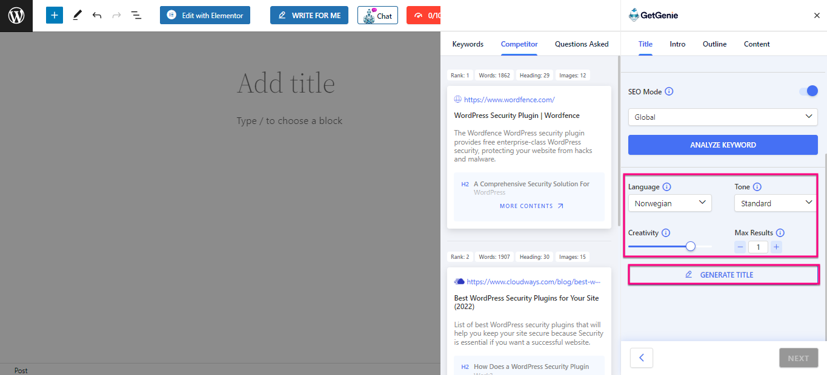Click the 'Post' breadcrumb in status bar

point(21,370)
